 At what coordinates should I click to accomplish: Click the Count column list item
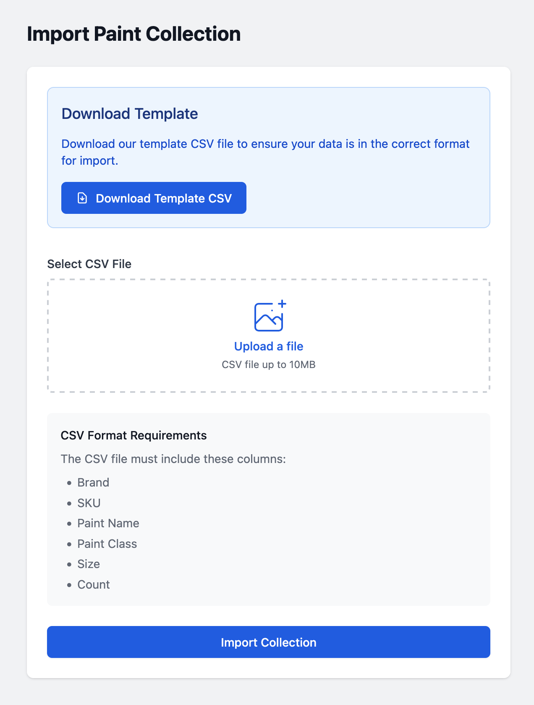point(94,584)
